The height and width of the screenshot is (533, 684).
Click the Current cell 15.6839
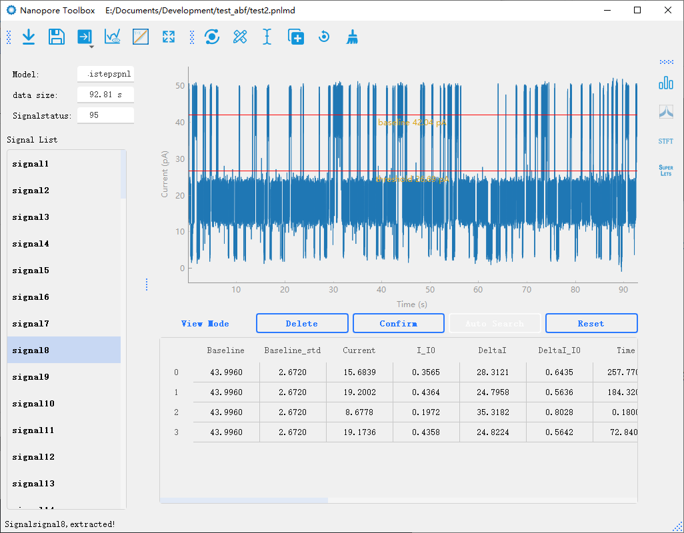[x=359, y=372]
